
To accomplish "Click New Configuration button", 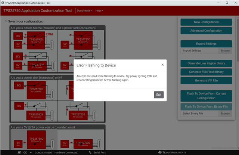I will click(206, 22).
